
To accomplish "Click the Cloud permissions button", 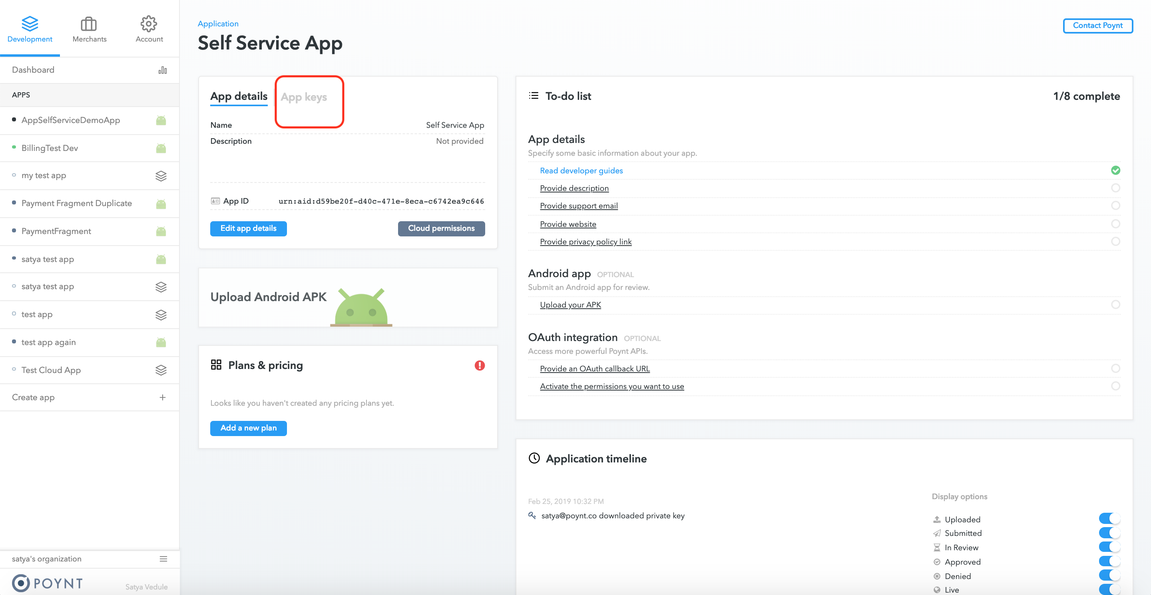I will (441, 228).
